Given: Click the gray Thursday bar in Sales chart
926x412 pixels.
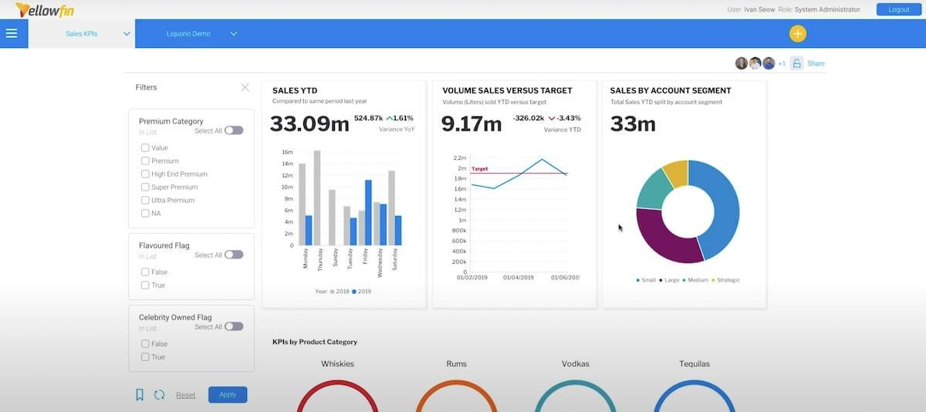Looking at the screenshot, I should 317,198.
